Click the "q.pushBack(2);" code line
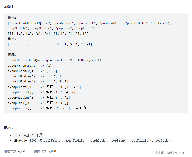This screenshot has width=192, height=157. 21,71
